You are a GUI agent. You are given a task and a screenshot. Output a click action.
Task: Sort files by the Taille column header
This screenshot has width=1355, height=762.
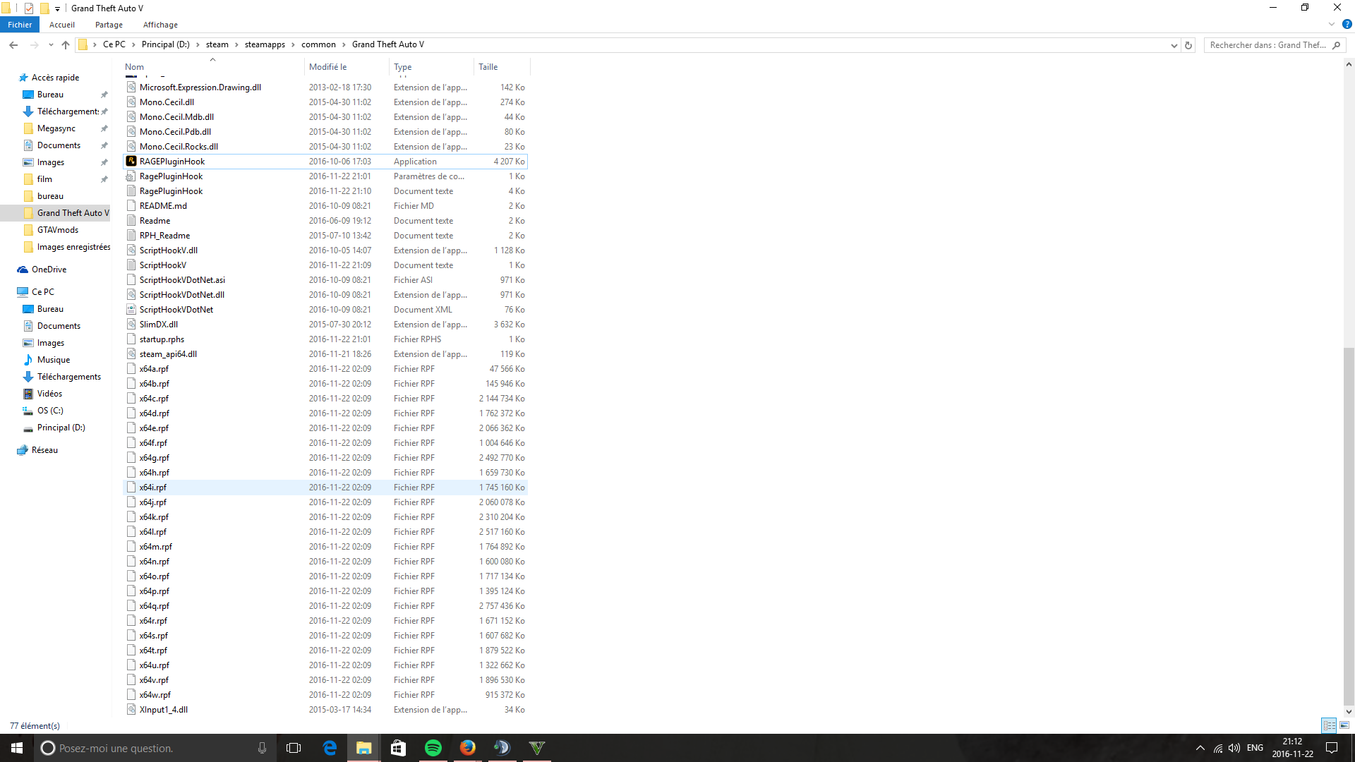pos(488,67)
